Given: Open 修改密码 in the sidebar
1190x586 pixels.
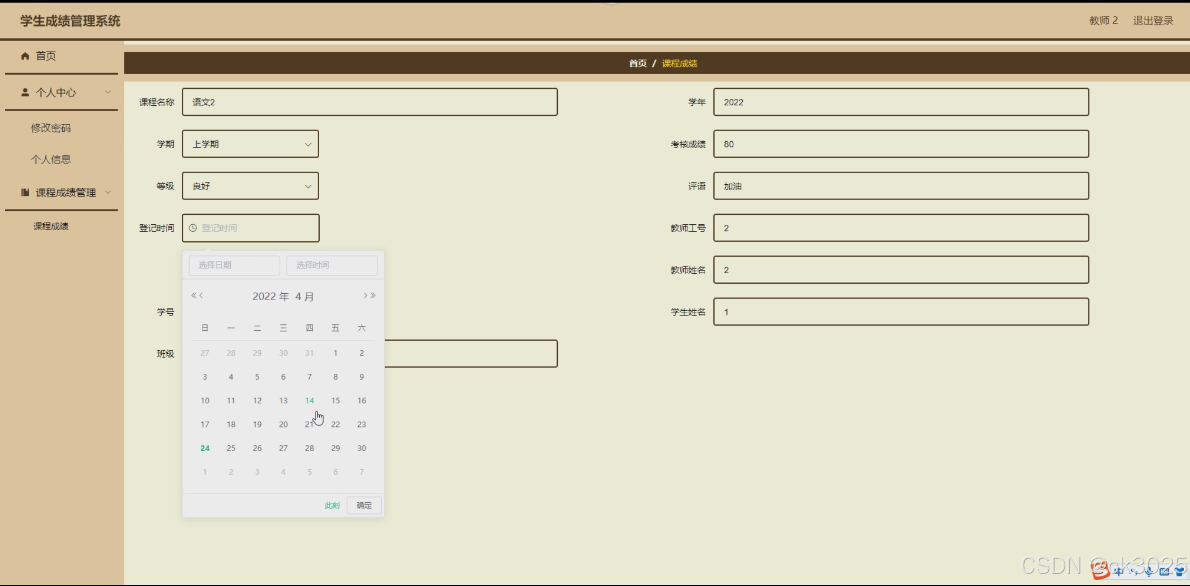Looking at the screenshot, I should (x=51, y=128).
